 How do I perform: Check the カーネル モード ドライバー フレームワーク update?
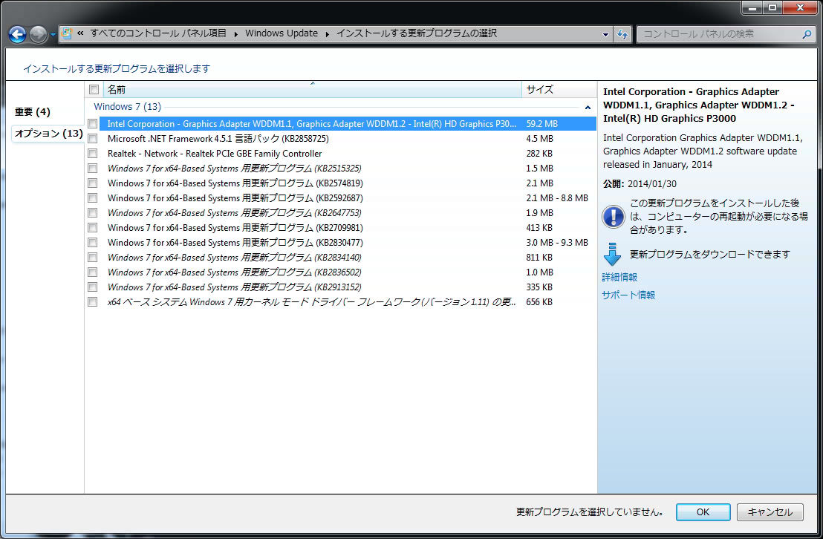[93, 302]
